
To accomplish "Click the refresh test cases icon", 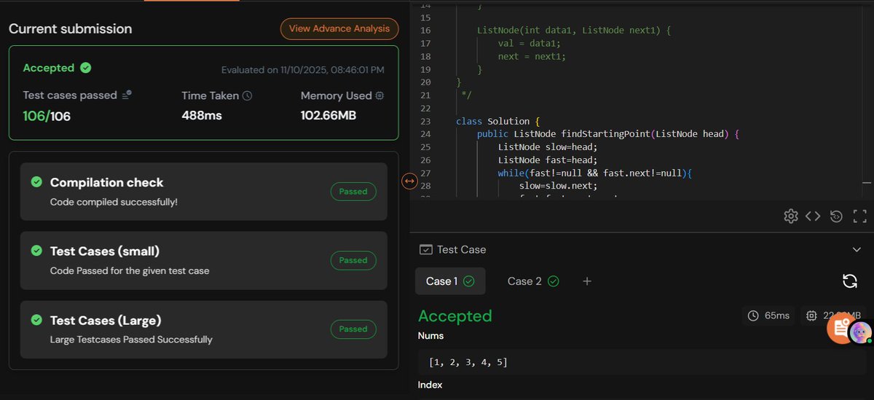I will (x=849, y=281).
